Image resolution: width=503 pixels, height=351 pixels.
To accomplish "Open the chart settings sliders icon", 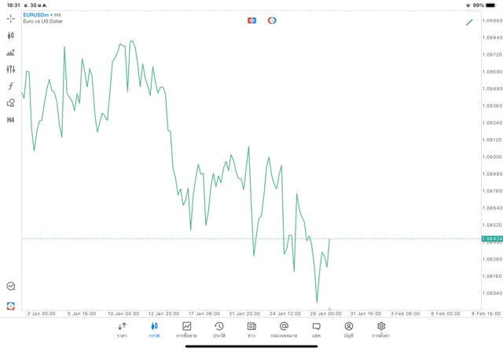I will tap(11, 69).
